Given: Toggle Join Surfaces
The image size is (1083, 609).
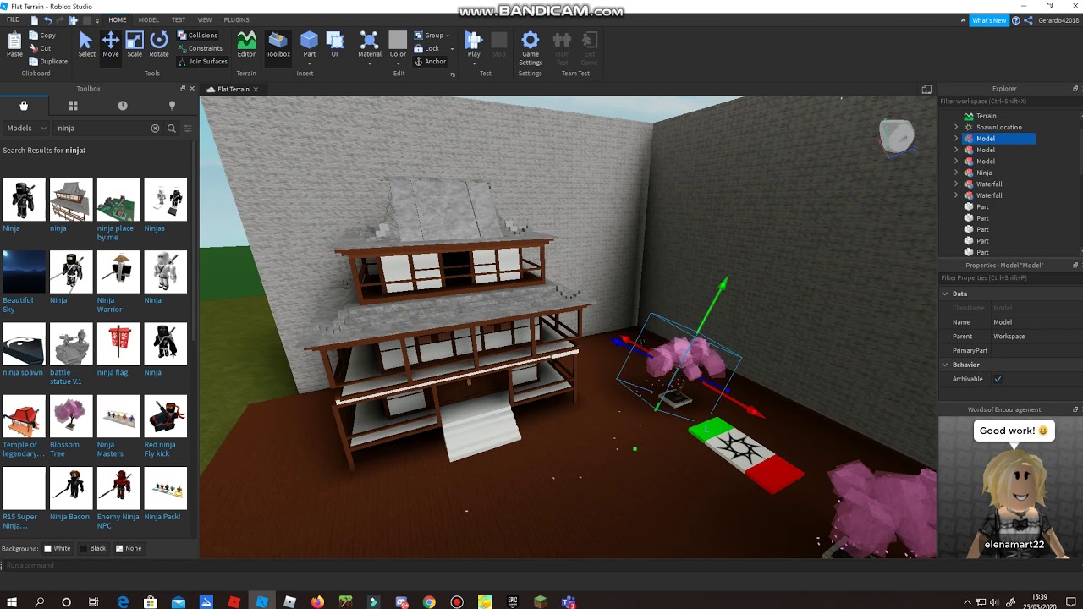Looking at the screenshot, I should click(x=202, y=61).
